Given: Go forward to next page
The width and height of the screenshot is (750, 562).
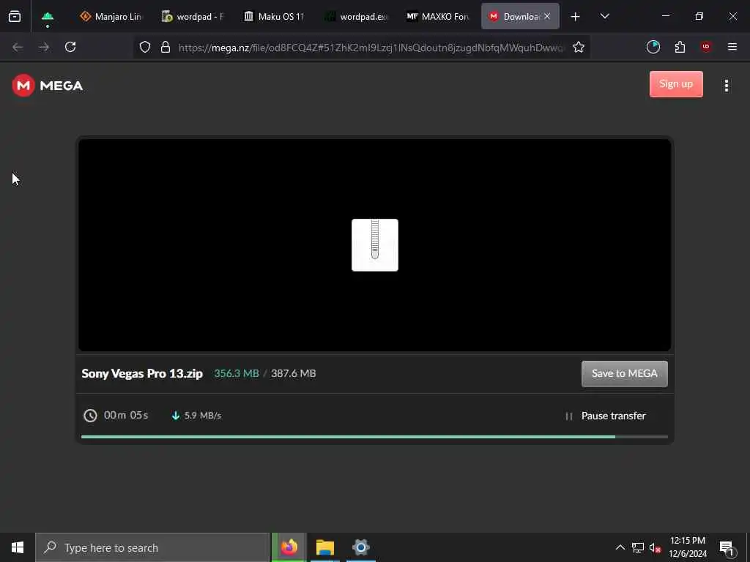Looking at the screenshot, I should click(44, 47).
